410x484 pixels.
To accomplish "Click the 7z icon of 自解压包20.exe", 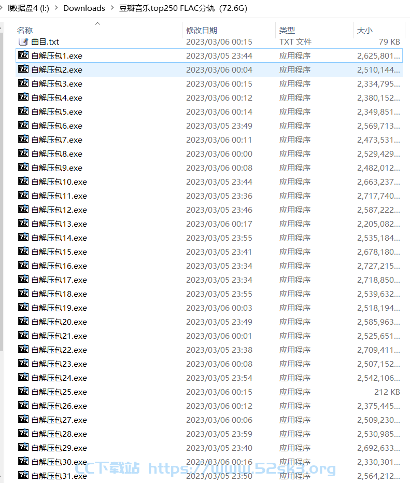I will [23, 321].
